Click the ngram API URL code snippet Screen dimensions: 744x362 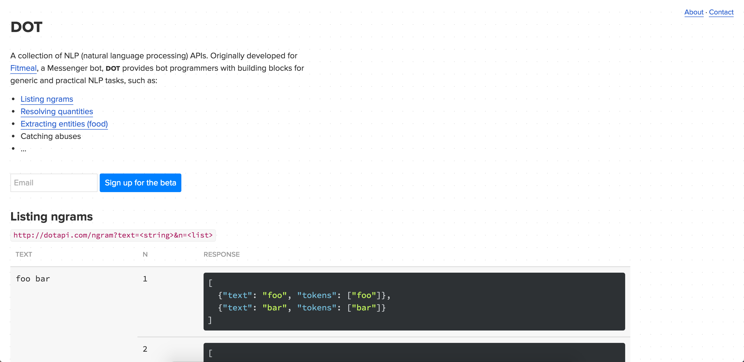pos(113,235)
